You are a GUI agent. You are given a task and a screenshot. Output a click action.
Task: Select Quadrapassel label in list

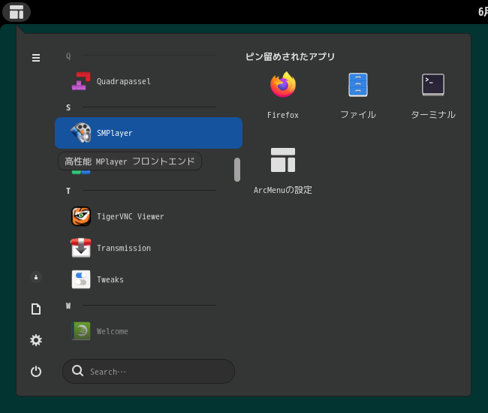tap(124, 82)
